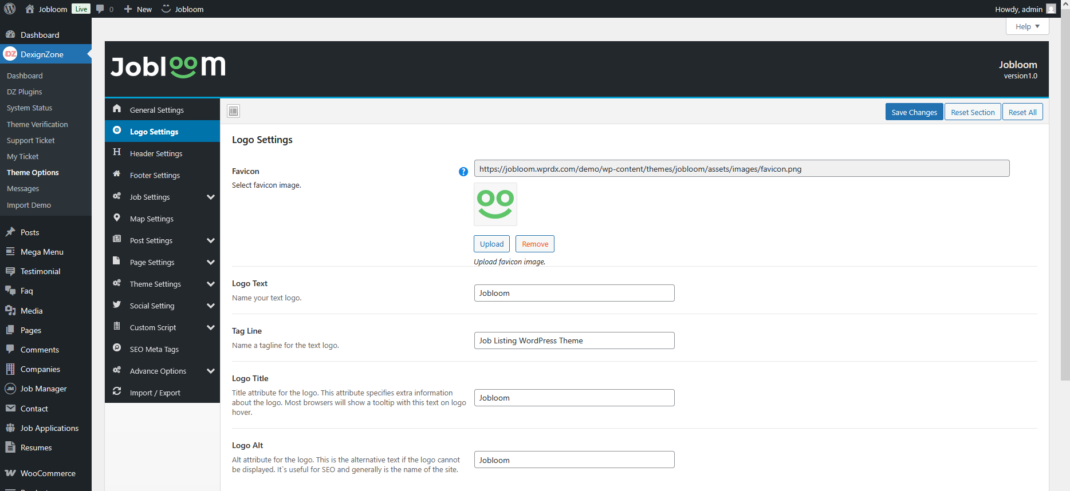Click the Job Manager sidebar icon
1070x491 pixels.
click(10, 389)
